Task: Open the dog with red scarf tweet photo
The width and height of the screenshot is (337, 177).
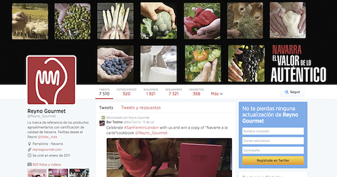Action: point(169,158)
